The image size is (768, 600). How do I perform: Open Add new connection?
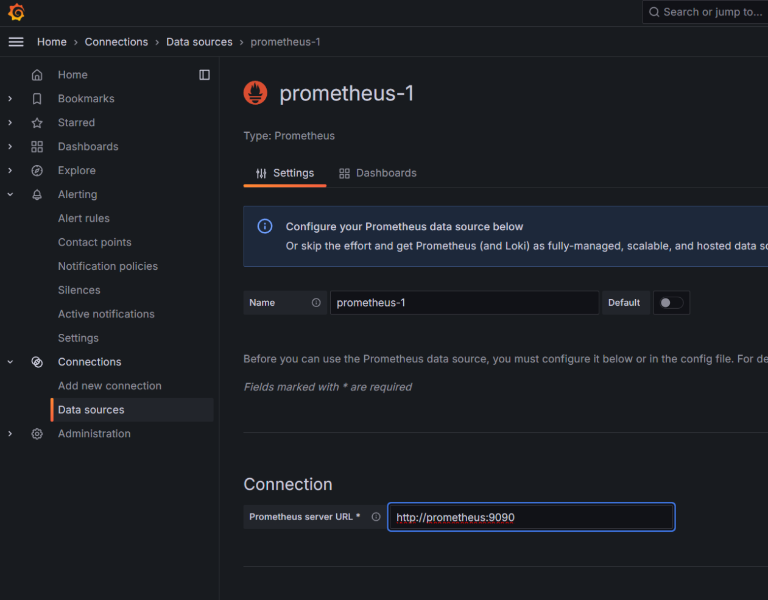pos(110,386)
